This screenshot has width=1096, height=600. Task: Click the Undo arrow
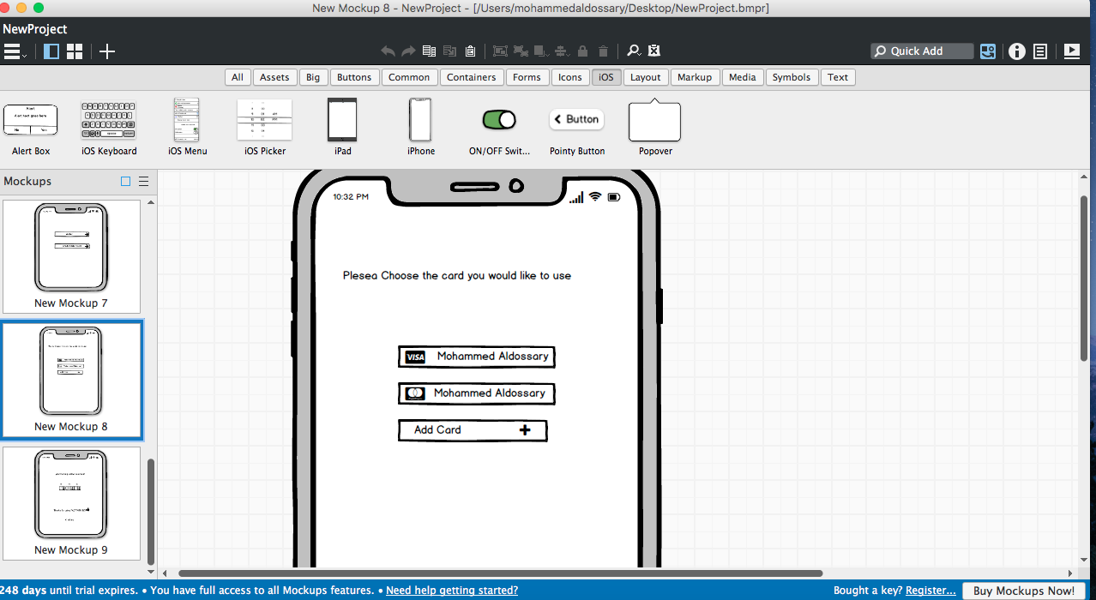pos(388,51)
